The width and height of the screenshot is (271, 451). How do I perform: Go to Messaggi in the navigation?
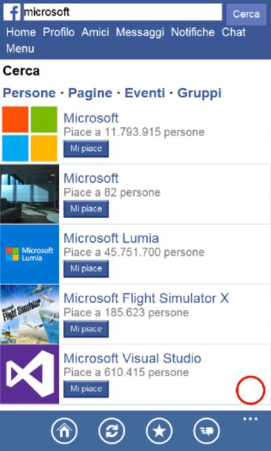point(140,32)
